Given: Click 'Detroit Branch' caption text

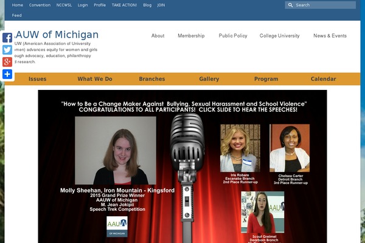Looking at the screenshot, I should click(x=290, y=180).
